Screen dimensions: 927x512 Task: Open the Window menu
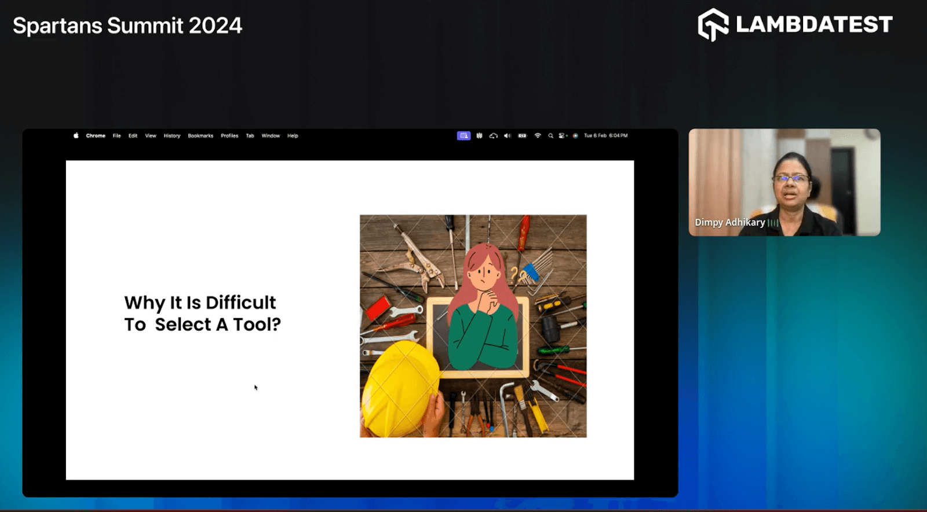click(x=271, y=136)
